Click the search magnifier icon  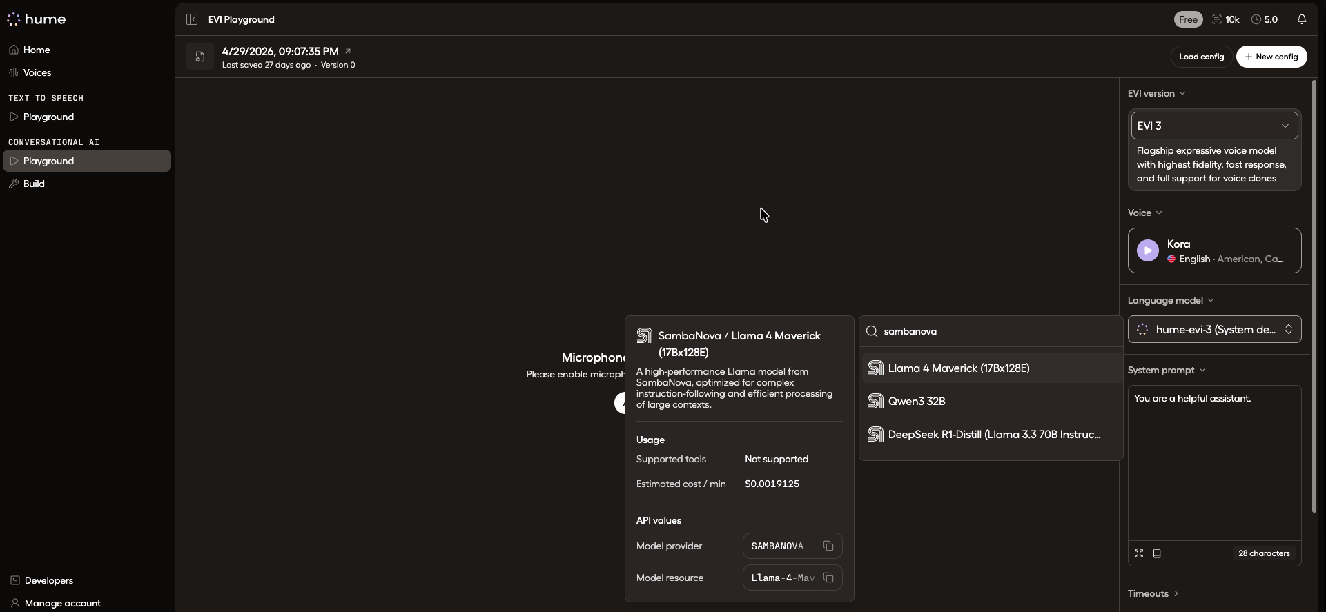(x=872, y=331)
